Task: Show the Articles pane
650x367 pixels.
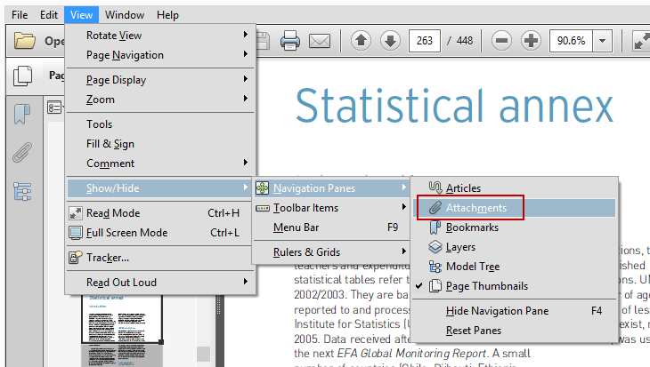Action: coord(515,188)
